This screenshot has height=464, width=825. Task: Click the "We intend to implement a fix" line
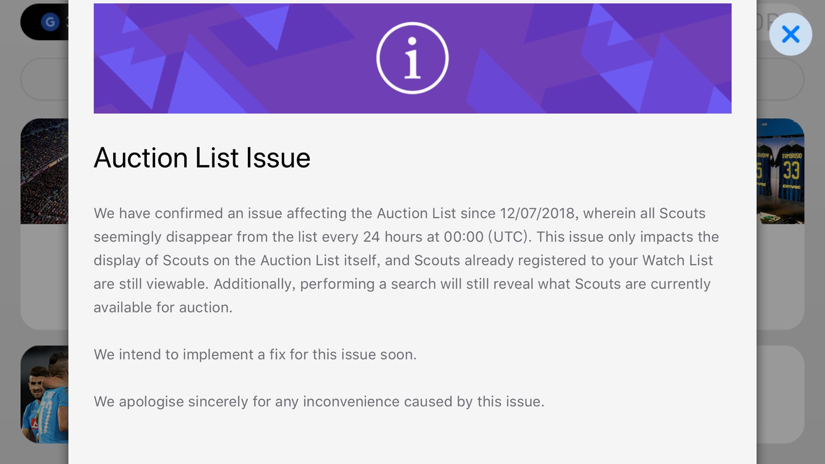coord(255,355)
